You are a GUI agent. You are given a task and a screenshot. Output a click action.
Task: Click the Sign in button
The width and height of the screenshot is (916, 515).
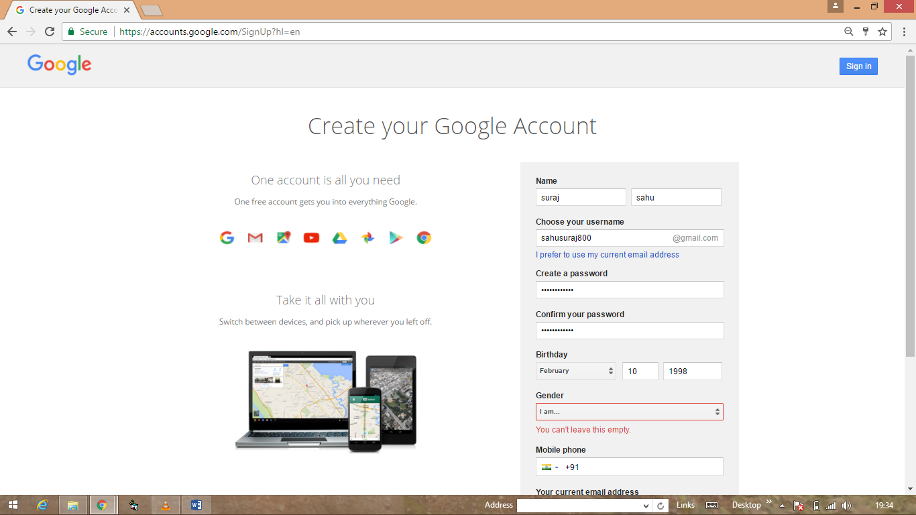858,66
